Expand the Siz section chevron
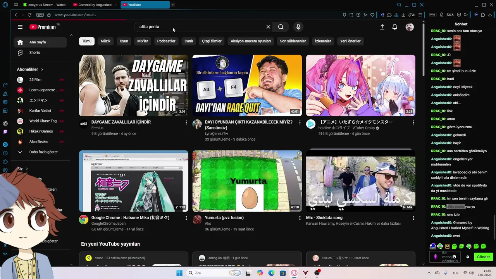Viewport: 496px width, 279px height. [27, 169]
